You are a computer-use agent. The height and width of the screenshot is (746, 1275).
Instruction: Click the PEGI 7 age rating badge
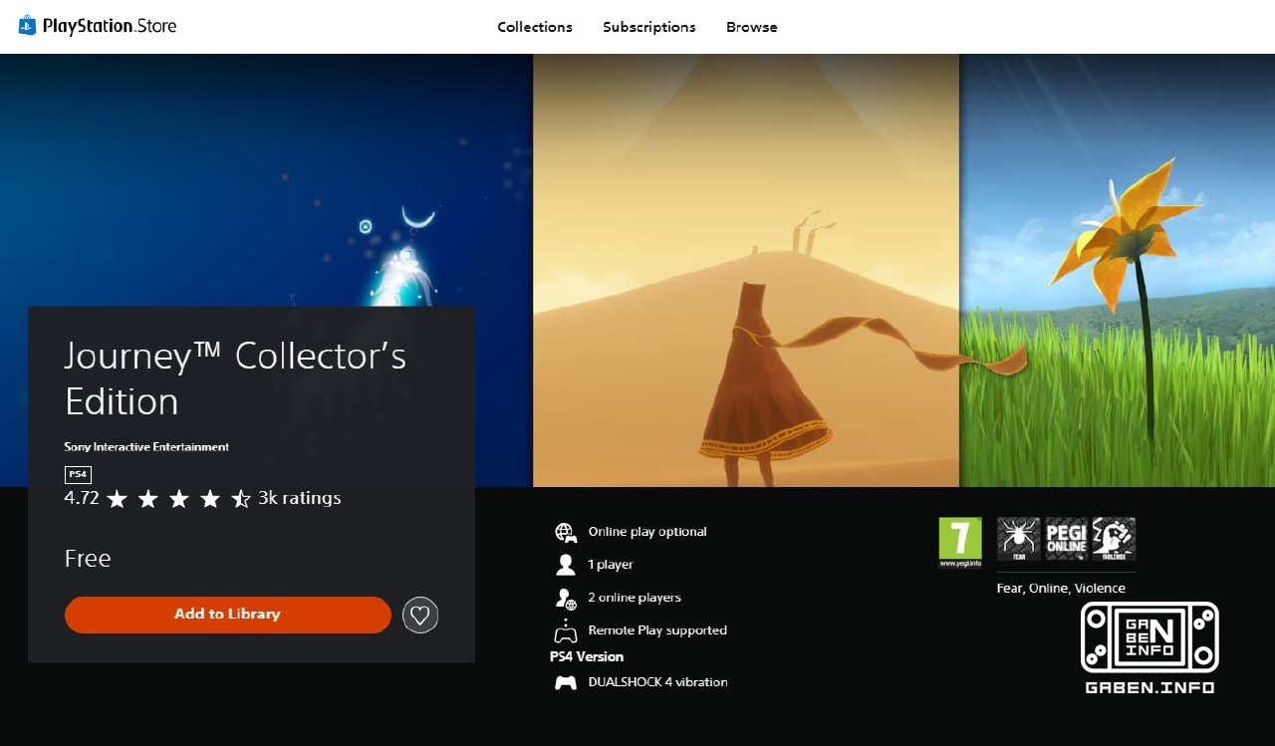coord(960,542)
